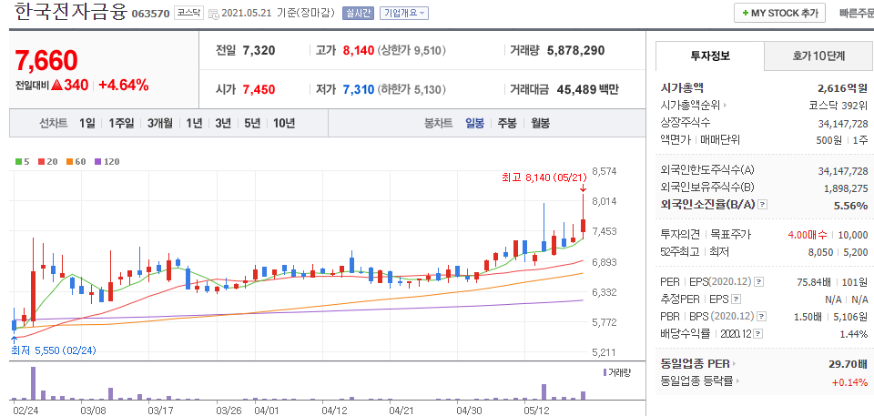
Task: Click the 120-day moving average purple legend
Action: point(107,162)
